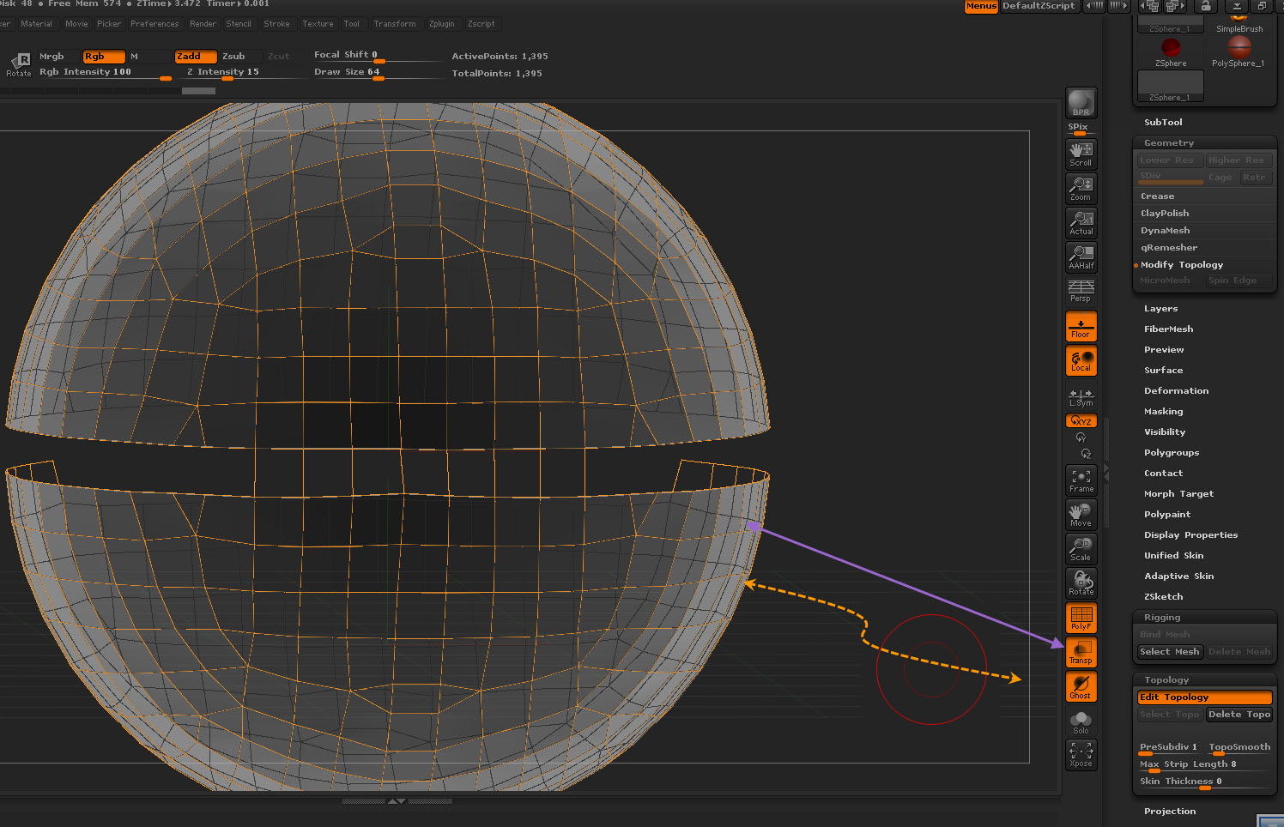Image resolution: width=1284 pixels, height=827 pixels.
Task: Open the Stroke menu
Action: 276,24
